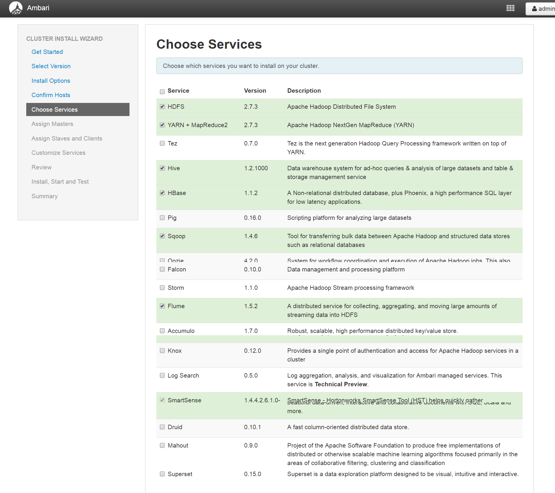Click the 'Choose Services' page heading
The image size is (555, 493).
[x=209, y=44]
